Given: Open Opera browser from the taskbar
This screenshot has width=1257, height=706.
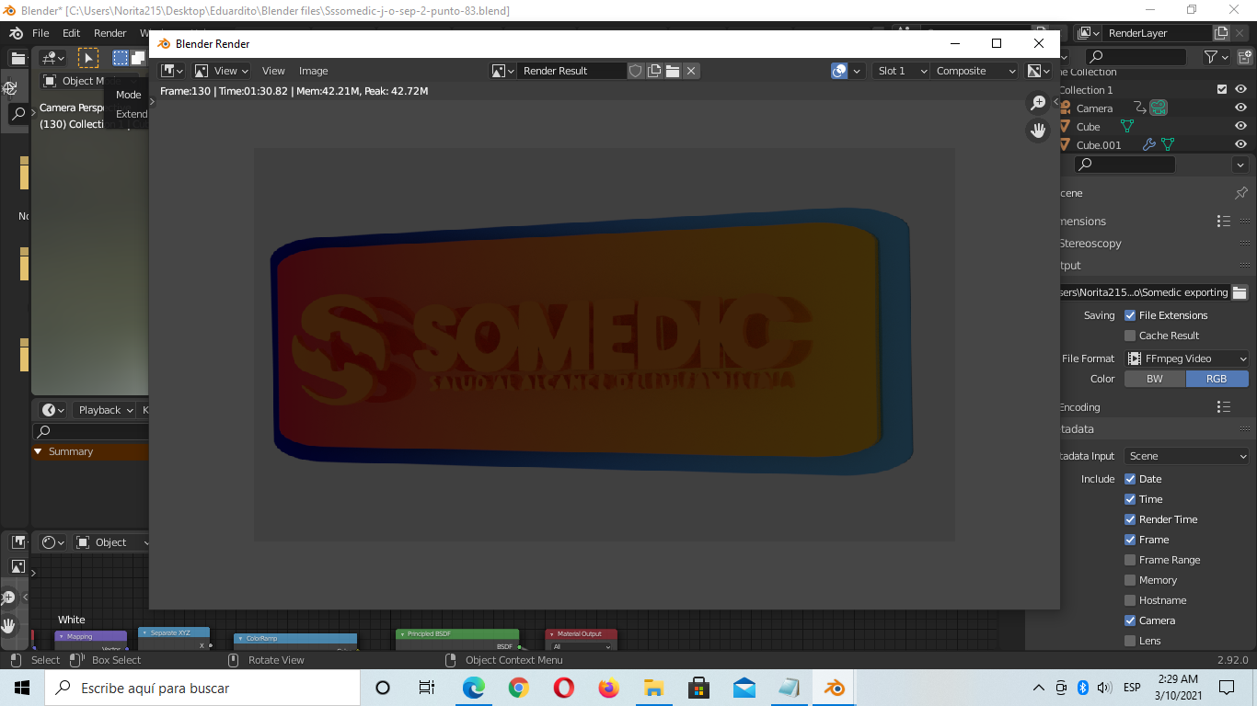Looking at the screenshot, I should pos(563,688).
